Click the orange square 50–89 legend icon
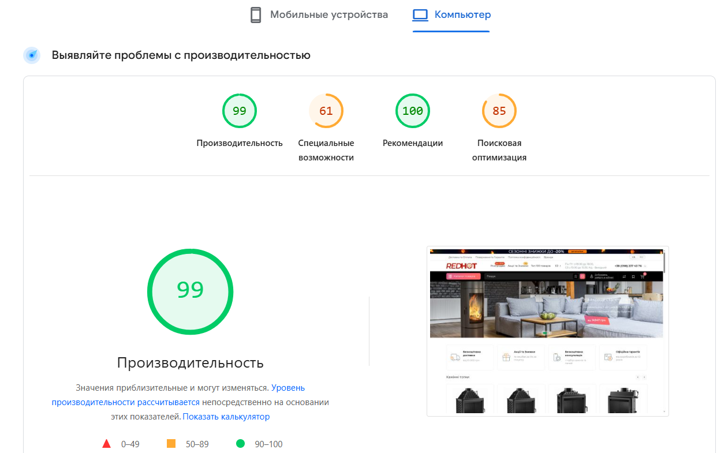717x453 pixels. tap(171, 444)
